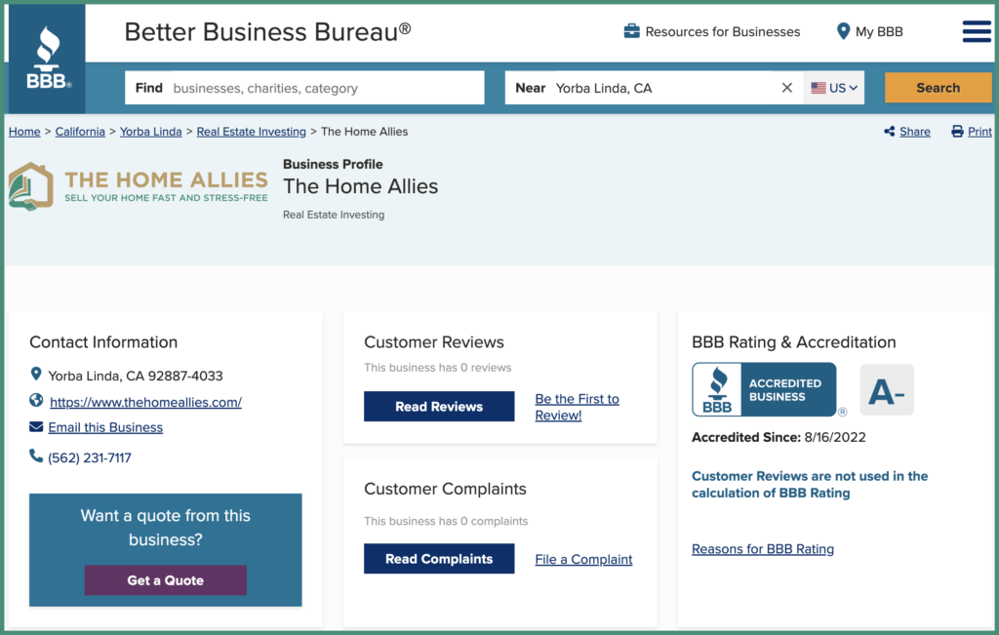The height and width of the screenshot is (635, 999).
Task: Click Be the First to Review link
Action: coord(578,407)
